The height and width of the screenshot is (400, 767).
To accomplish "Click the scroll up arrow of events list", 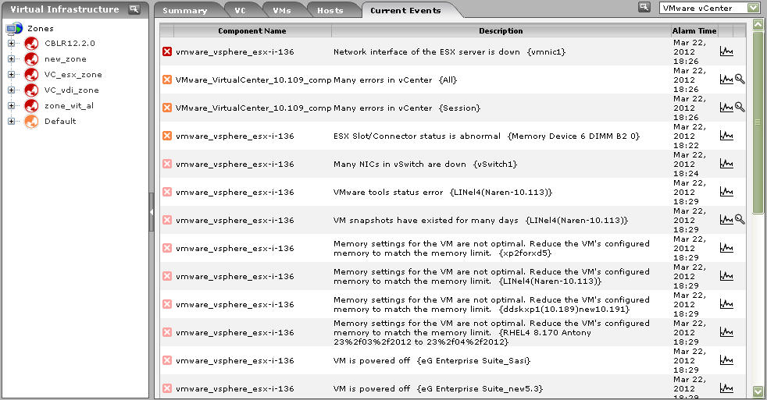I will point(758,23).
